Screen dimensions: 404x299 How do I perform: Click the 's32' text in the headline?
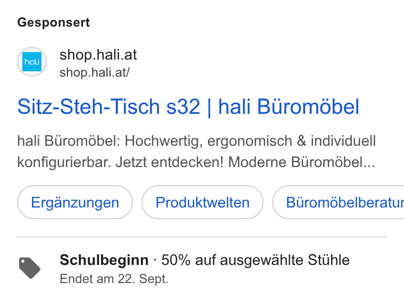(183, 106)
